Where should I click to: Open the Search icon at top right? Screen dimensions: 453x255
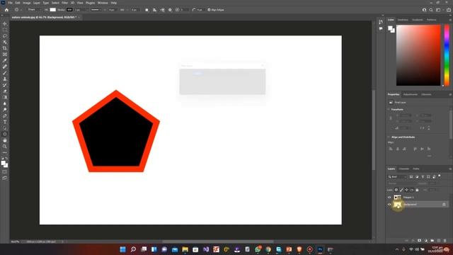point(431,10)
